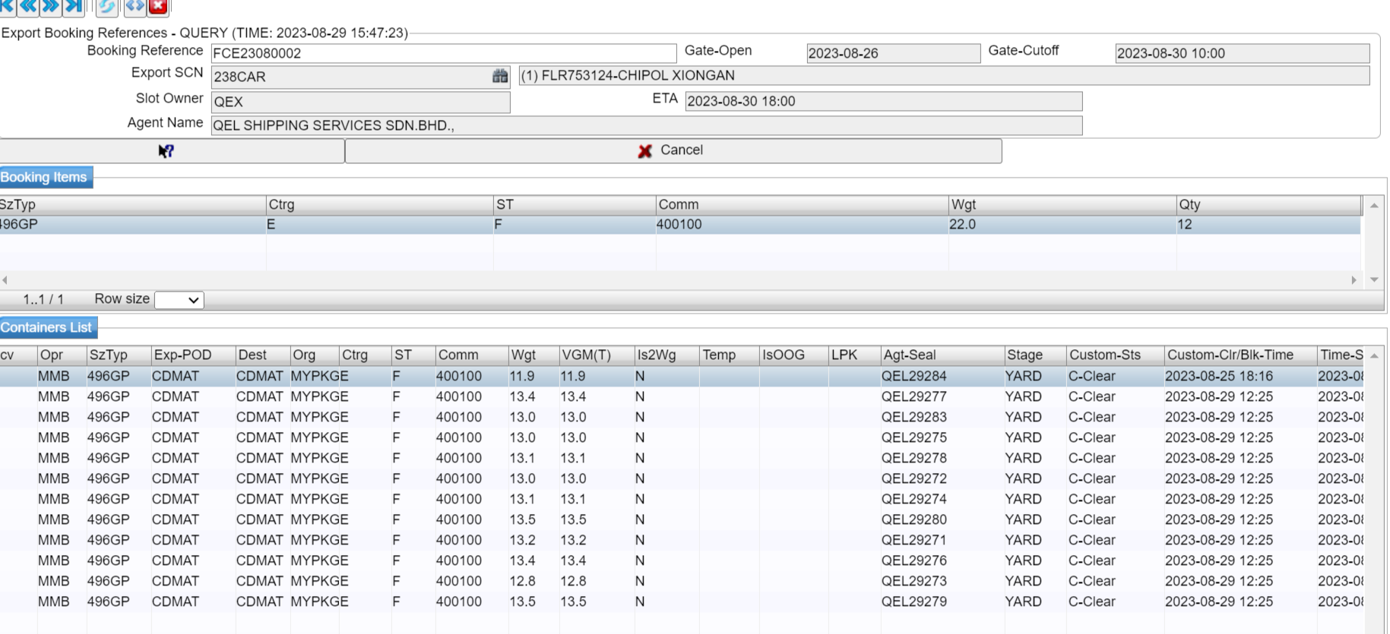Switch to the Booking Items tab
This screenshot has width=1390, height=634.
click(x=45, y=177)
